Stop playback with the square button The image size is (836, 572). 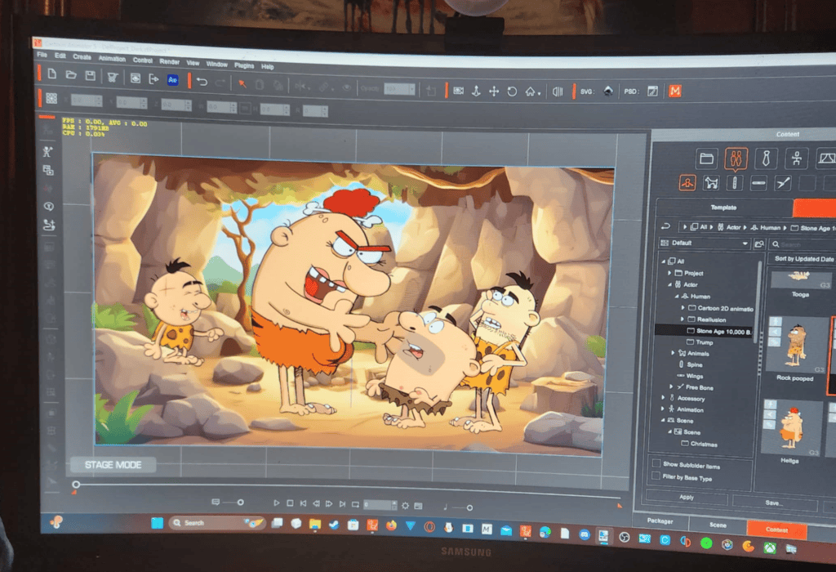[x=290, y=503]
